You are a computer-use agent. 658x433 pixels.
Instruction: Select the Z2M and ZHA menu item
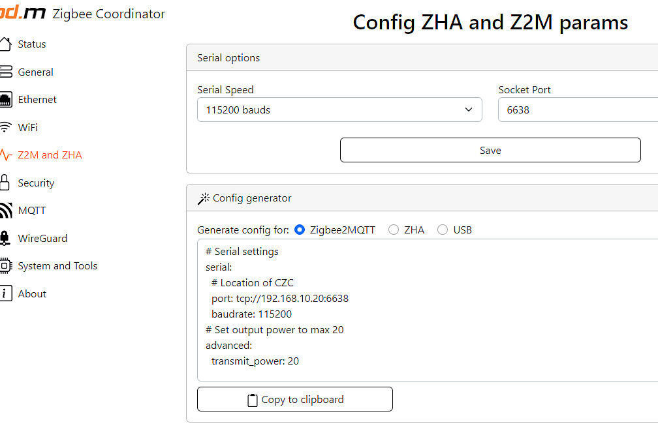pyautogui.click(x=50, y=155)
